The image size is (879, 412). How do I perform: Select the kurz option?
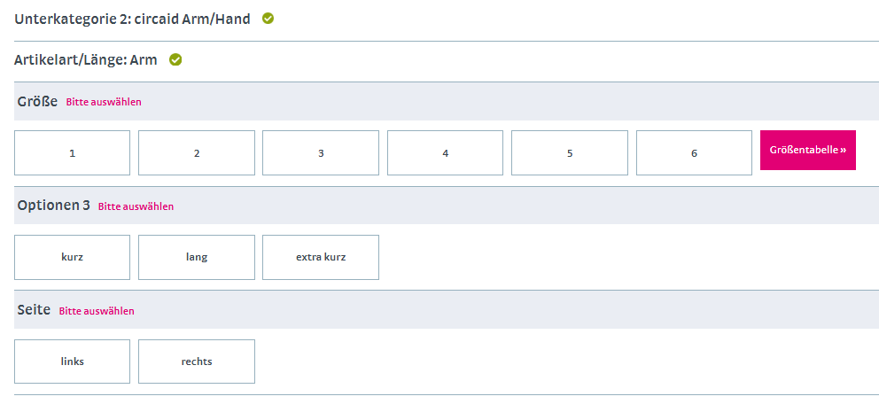(x=73, y=258)
